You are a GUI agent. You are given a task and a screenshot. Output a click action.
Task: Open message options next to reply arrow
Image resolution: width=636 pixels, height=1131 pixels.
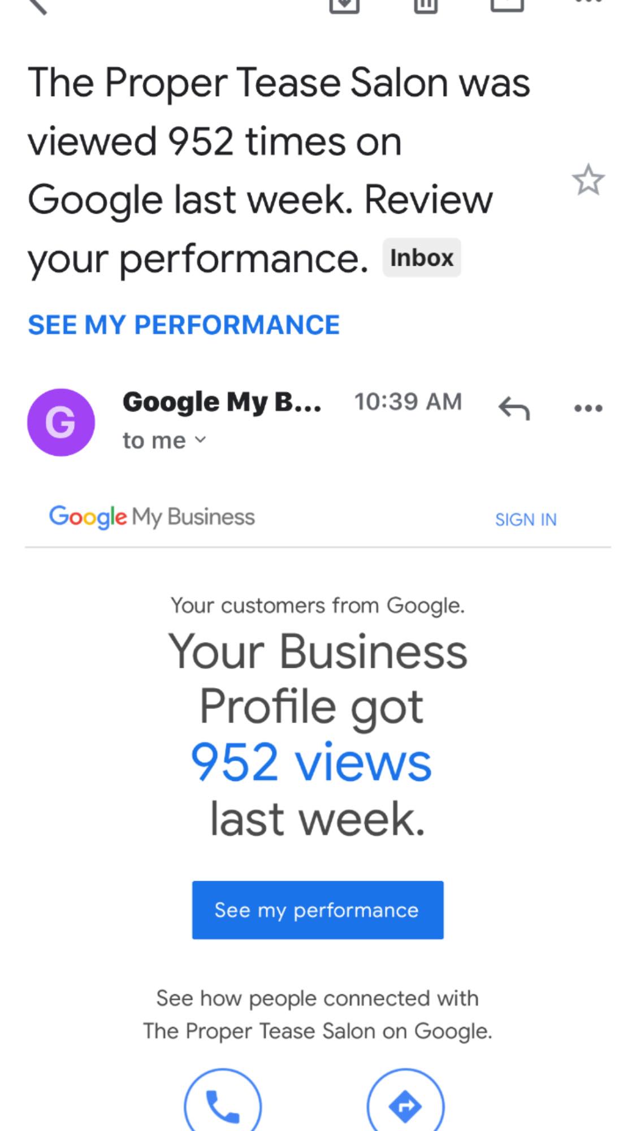(588, 408)
